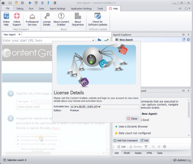The image size is (193, 164).
Task: Click the Activation key field
Action: (x=105, y=107)
